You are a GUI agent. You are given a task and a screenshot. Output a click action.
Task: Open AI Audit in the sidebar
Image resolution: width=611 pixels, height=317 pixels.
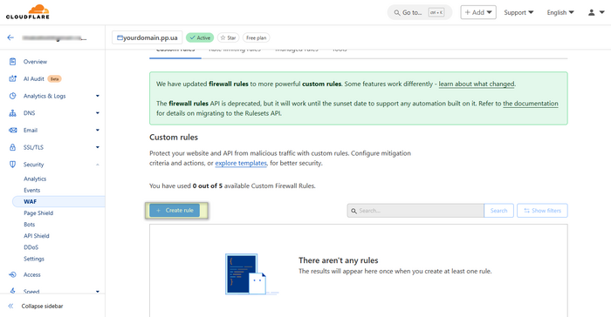33,78
